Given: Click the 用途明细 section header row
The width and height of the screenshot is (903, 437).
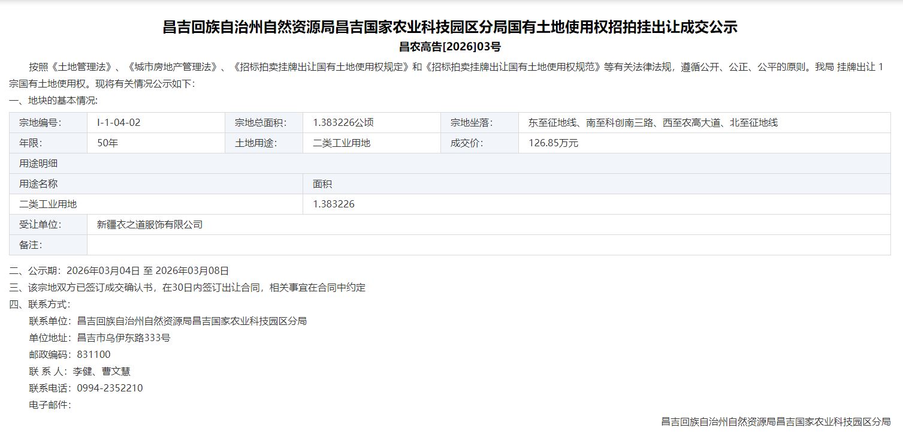Looking at the screenshot, I should (38, 164).
